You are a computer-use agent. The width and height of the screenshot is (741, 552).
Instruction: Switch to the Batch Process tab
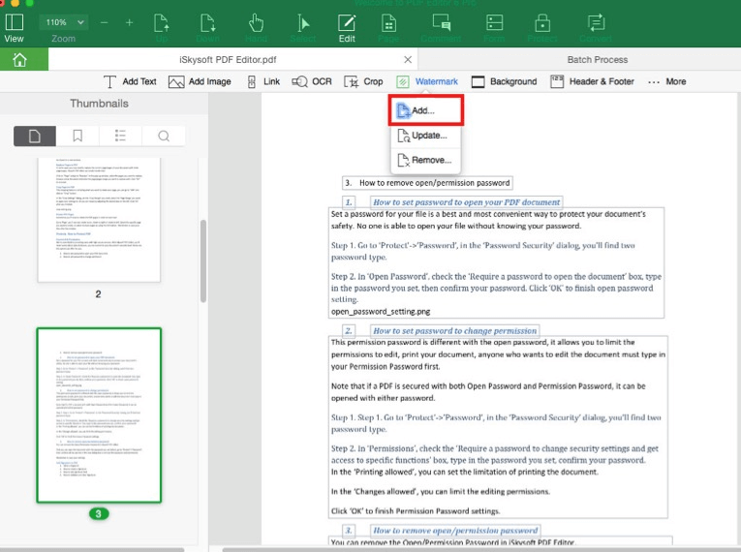click(597, 59)
